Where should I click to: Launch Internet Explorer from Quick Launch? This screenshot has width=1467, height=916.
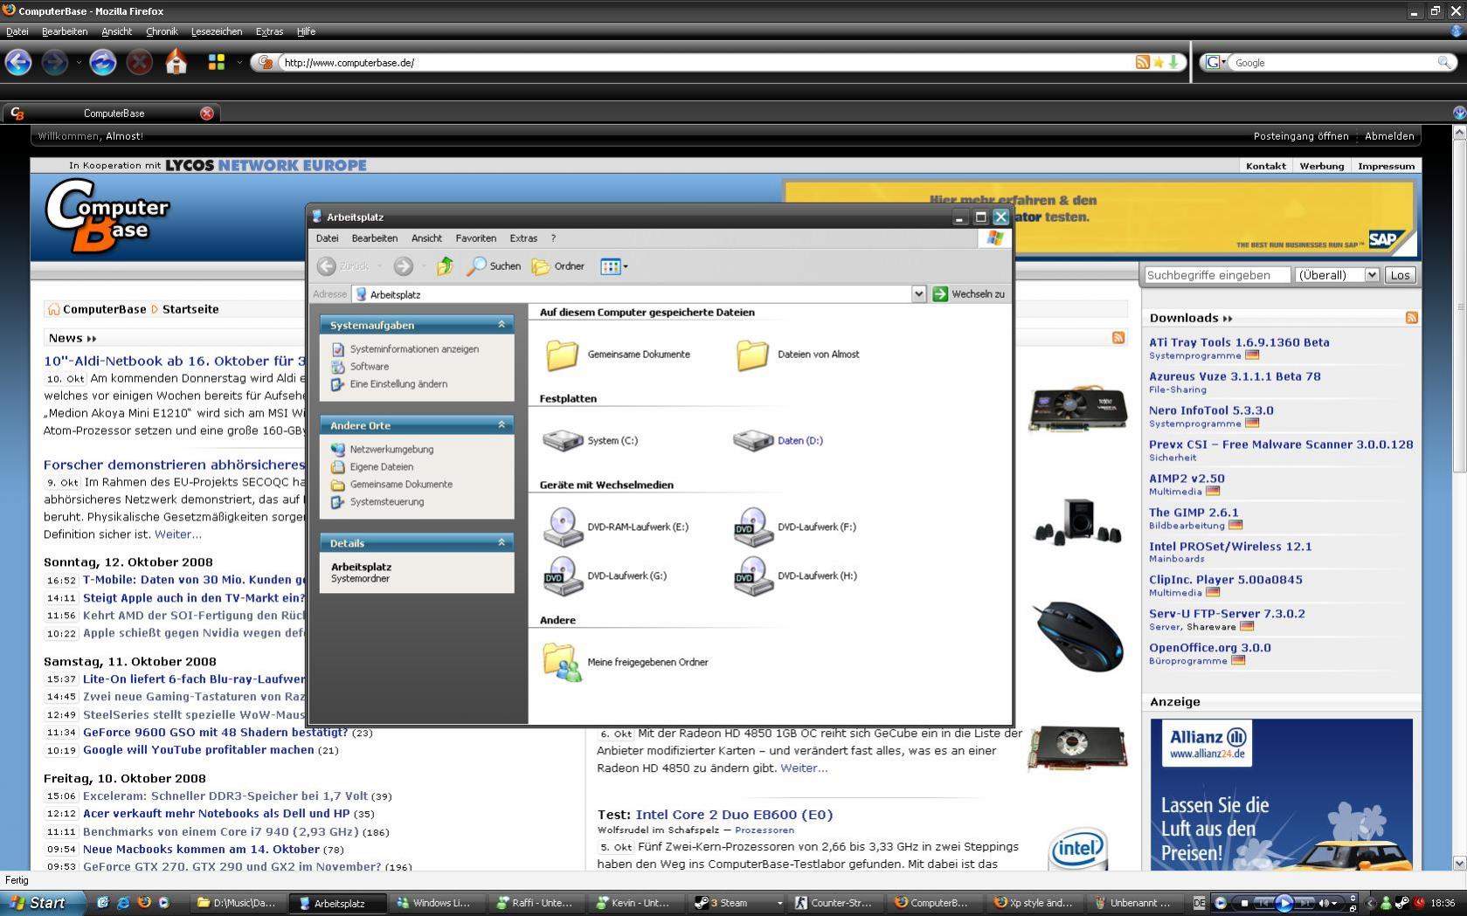pos(123,903)
